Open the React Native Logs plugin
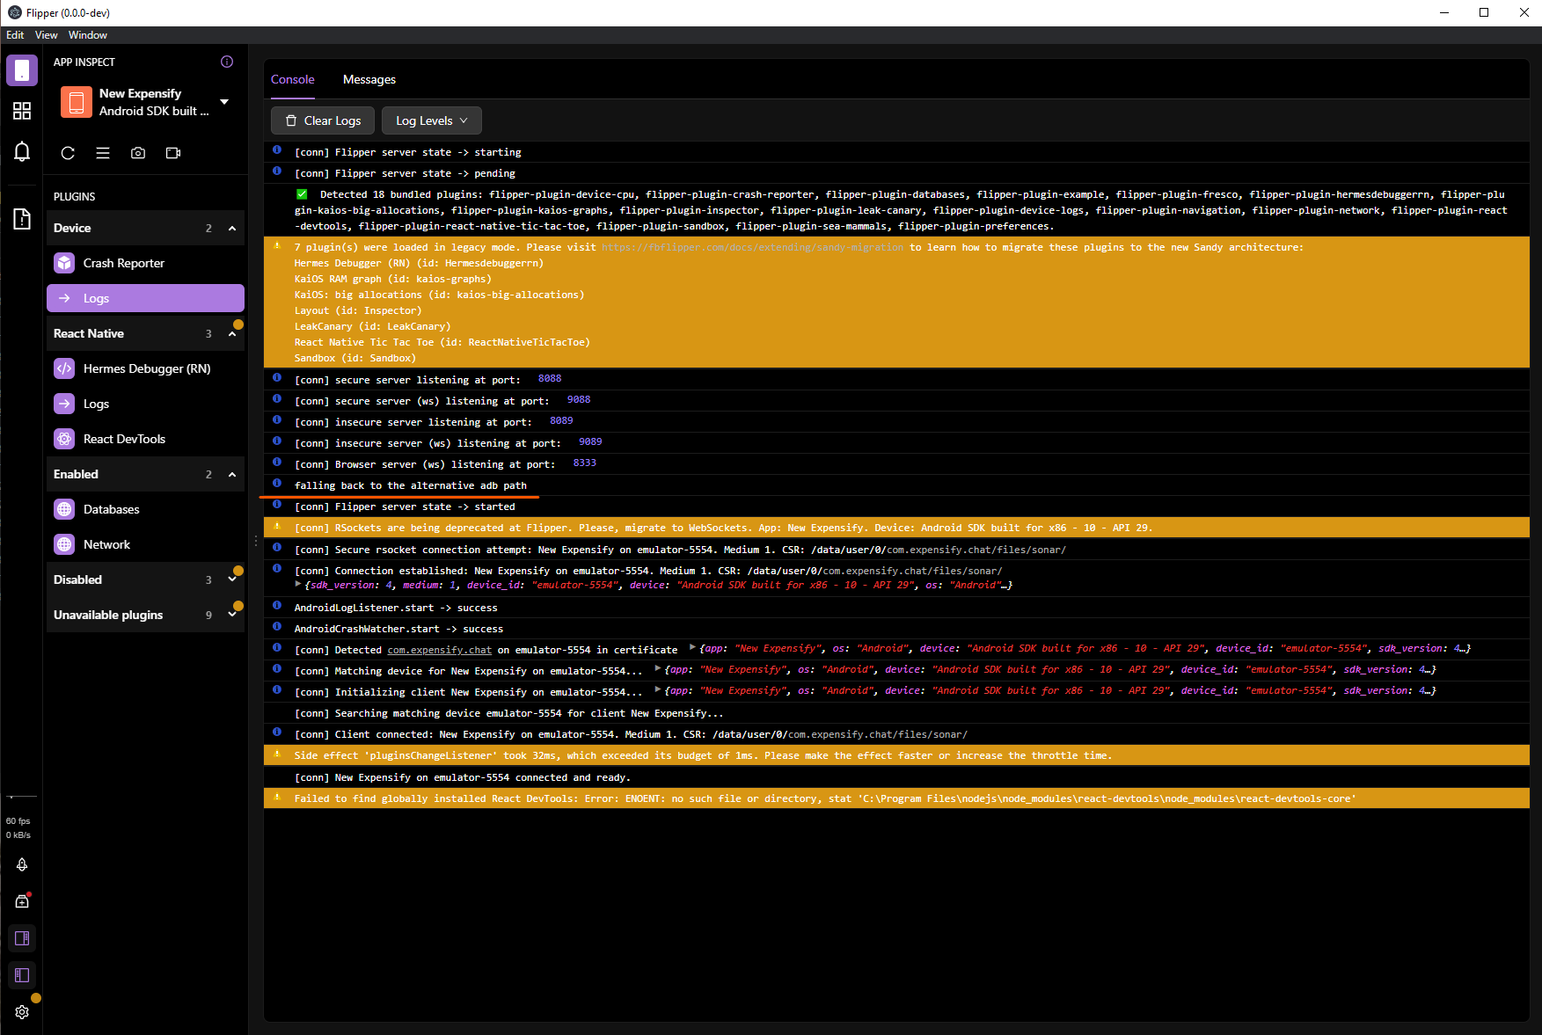Image resolution: width=1542 pixels, height=1035 pixels. point(145,404)
